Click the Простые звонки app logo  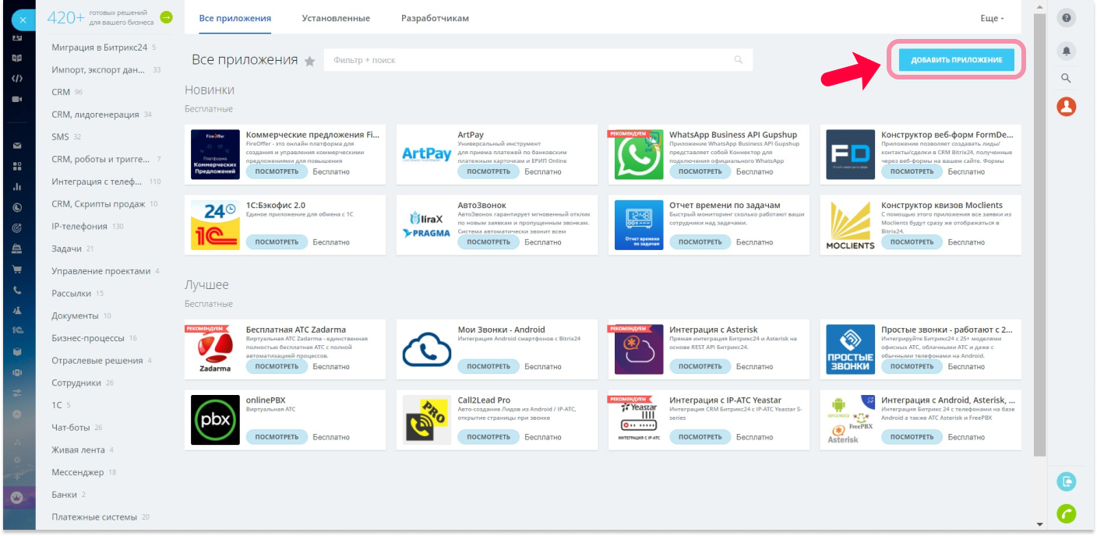851,349
